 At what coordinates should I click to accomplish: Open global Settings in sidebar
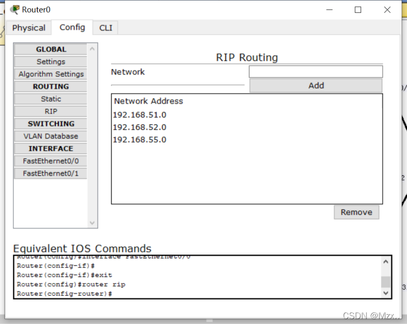coord(51,62)
